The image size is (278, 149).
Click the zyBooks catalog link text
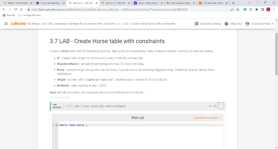(210, 24)
